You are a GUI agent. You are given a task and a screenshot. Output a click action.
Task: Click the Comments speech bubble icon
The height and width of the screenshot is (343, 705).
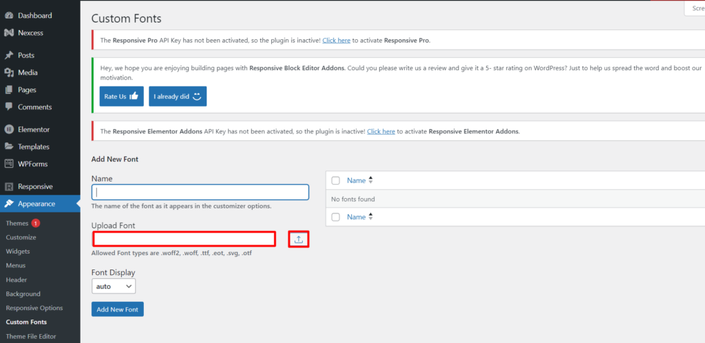coord(8,107)
